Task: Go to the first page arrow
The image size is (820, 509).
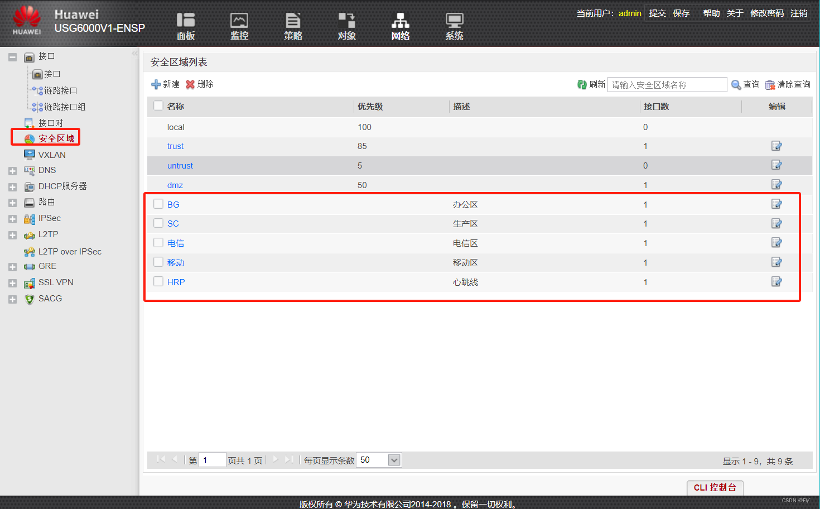Action: point(161,459)
